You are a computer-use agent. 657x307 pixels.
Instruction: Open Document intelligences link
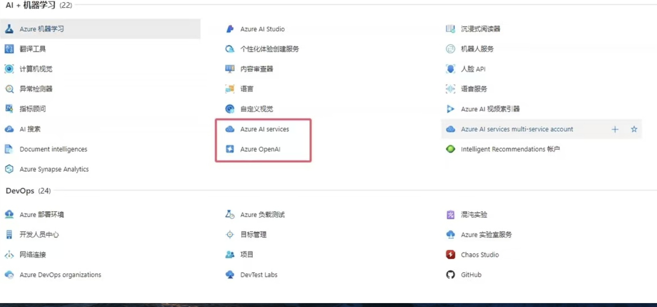click(53, 149)
